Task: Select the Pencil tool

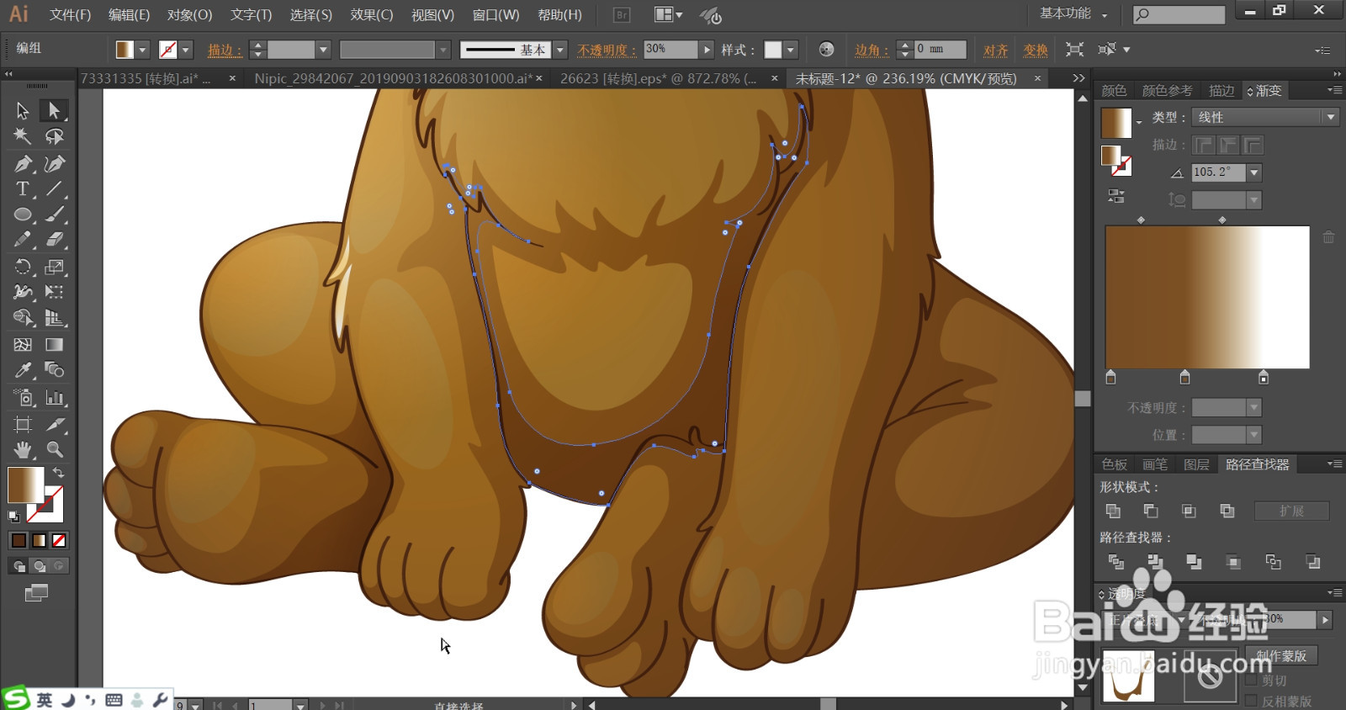Action: pos(23,241)
